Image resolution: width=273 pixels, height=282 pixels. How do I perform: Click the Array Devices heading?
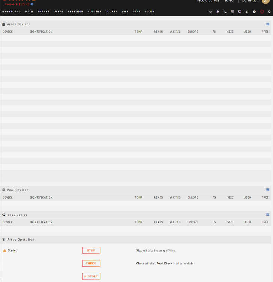18,24
